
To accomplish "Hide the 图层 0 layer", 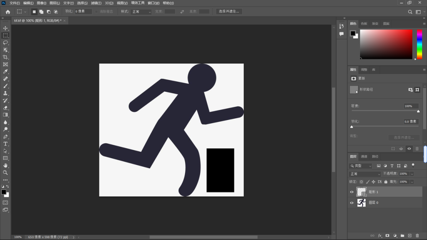I will click(x=352, y=203).
